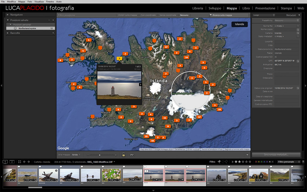Select saved location Norðurland eystra
The image size is (307, 192).
click(x=31, y=28)
